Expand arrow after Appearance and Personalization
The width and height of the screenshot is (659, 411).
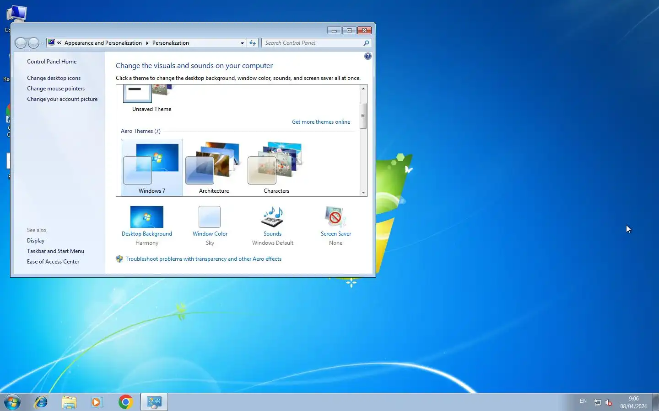(x=147, y=43)
